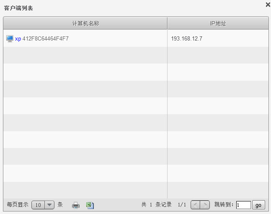Print the client list

(x=75, y=205)
